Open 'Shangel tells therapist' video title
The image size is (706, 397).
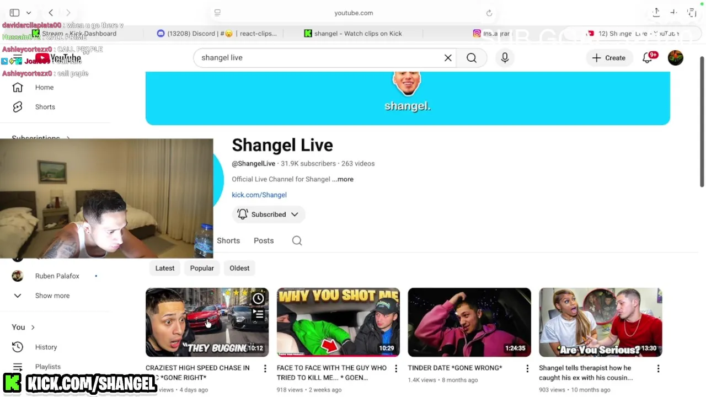(x=586, y=373)
